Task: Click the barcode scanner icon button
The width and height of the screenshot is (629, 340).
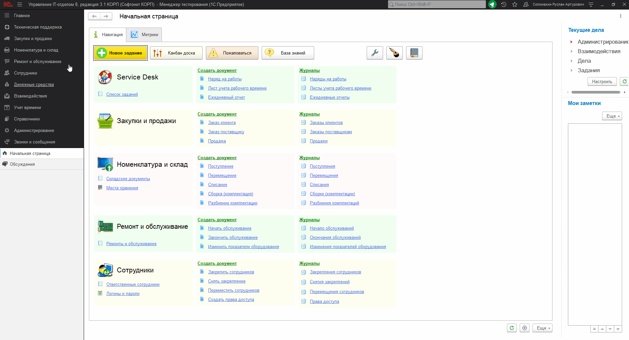Action: pos(394,53)
